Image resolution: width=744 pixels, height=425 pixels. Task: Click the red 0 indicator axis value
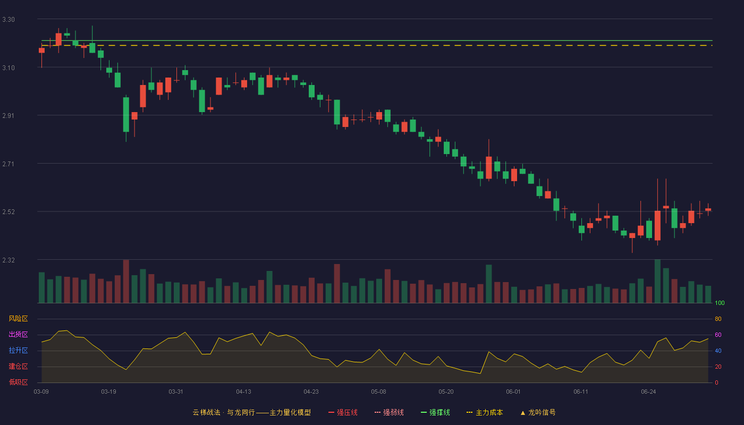[716, 382]
